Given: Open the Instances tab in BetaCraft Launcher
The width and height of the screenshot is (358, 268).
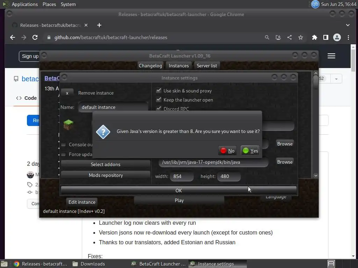Looking at the screenshot, I should click(179, 66).
